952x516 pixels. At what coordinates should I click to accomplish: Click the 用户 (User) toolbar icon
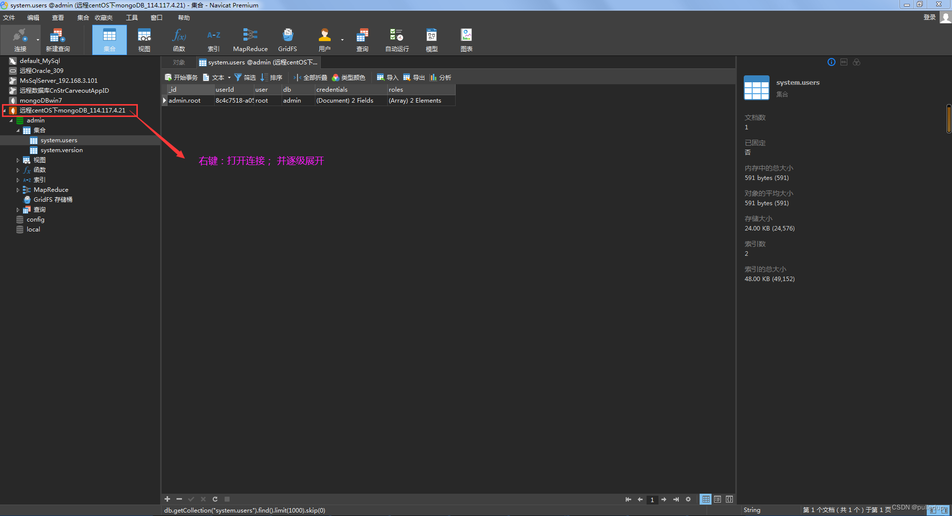[x=325, y=40]
